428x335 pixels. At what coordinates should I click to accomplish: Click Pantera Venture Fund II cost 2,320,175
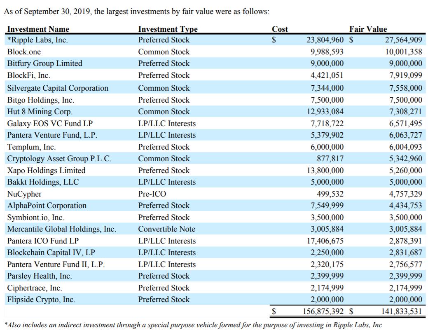327,264
